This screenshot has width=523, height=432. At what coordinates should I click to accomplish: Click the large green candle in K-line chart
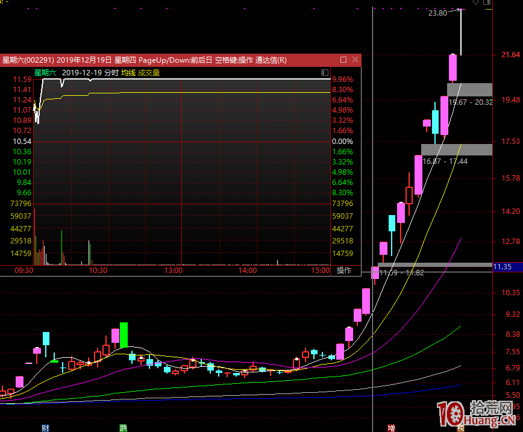[x=124, y=334]
